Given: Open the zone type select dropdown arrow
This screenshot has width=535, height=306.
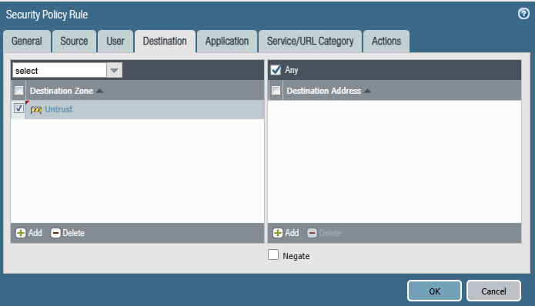Looking at the screenshot, I should tap(114, 71).
